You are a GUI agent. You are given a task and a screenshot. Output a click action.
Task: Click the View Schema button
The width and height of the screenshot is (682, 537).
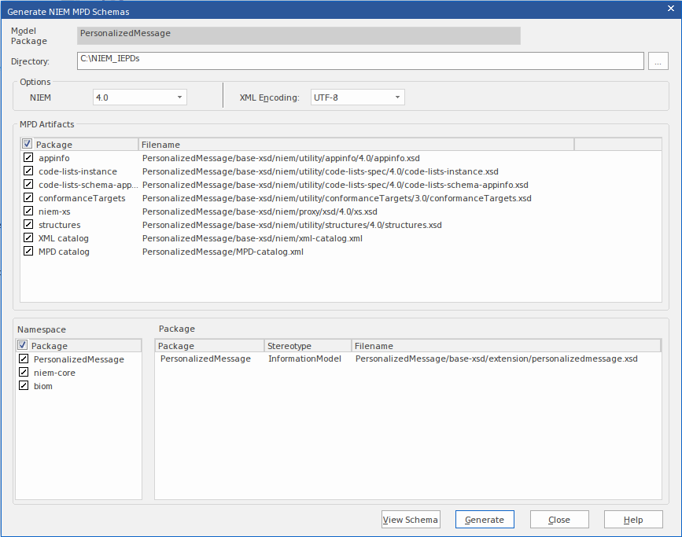[410, 520]
